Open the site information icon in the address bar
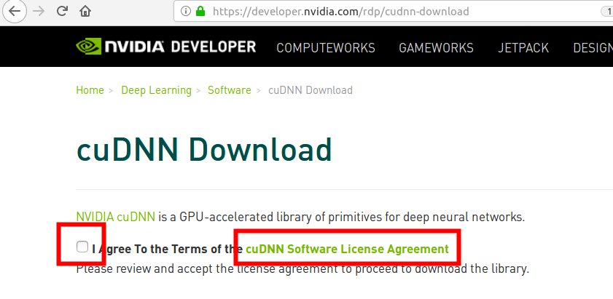This screenshot has height=299, width=613. tap(186, 12)
